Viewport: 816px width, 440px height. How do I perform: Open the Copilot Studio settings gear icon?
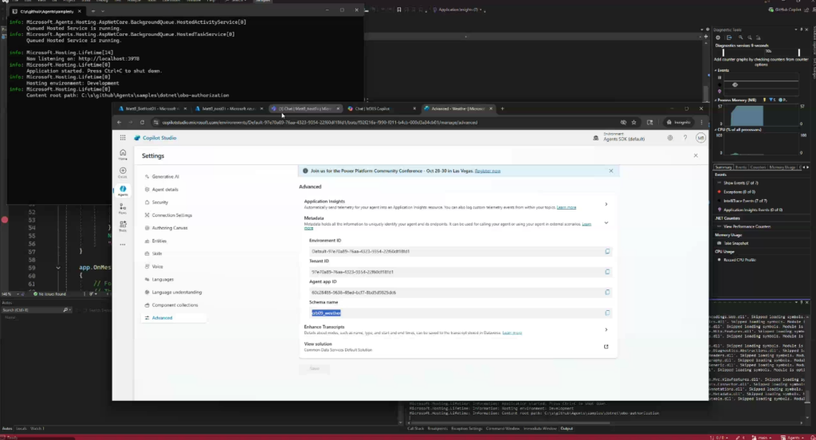669,138
